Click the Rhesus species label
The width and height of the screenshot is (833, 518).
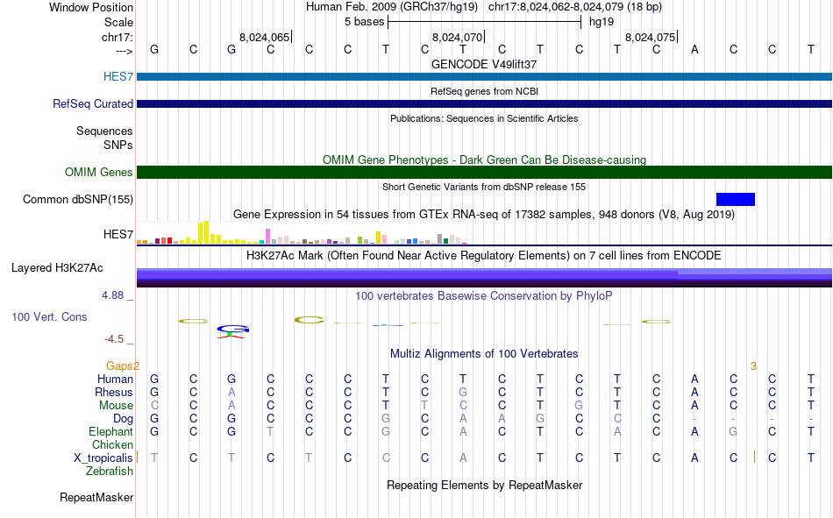114,392
